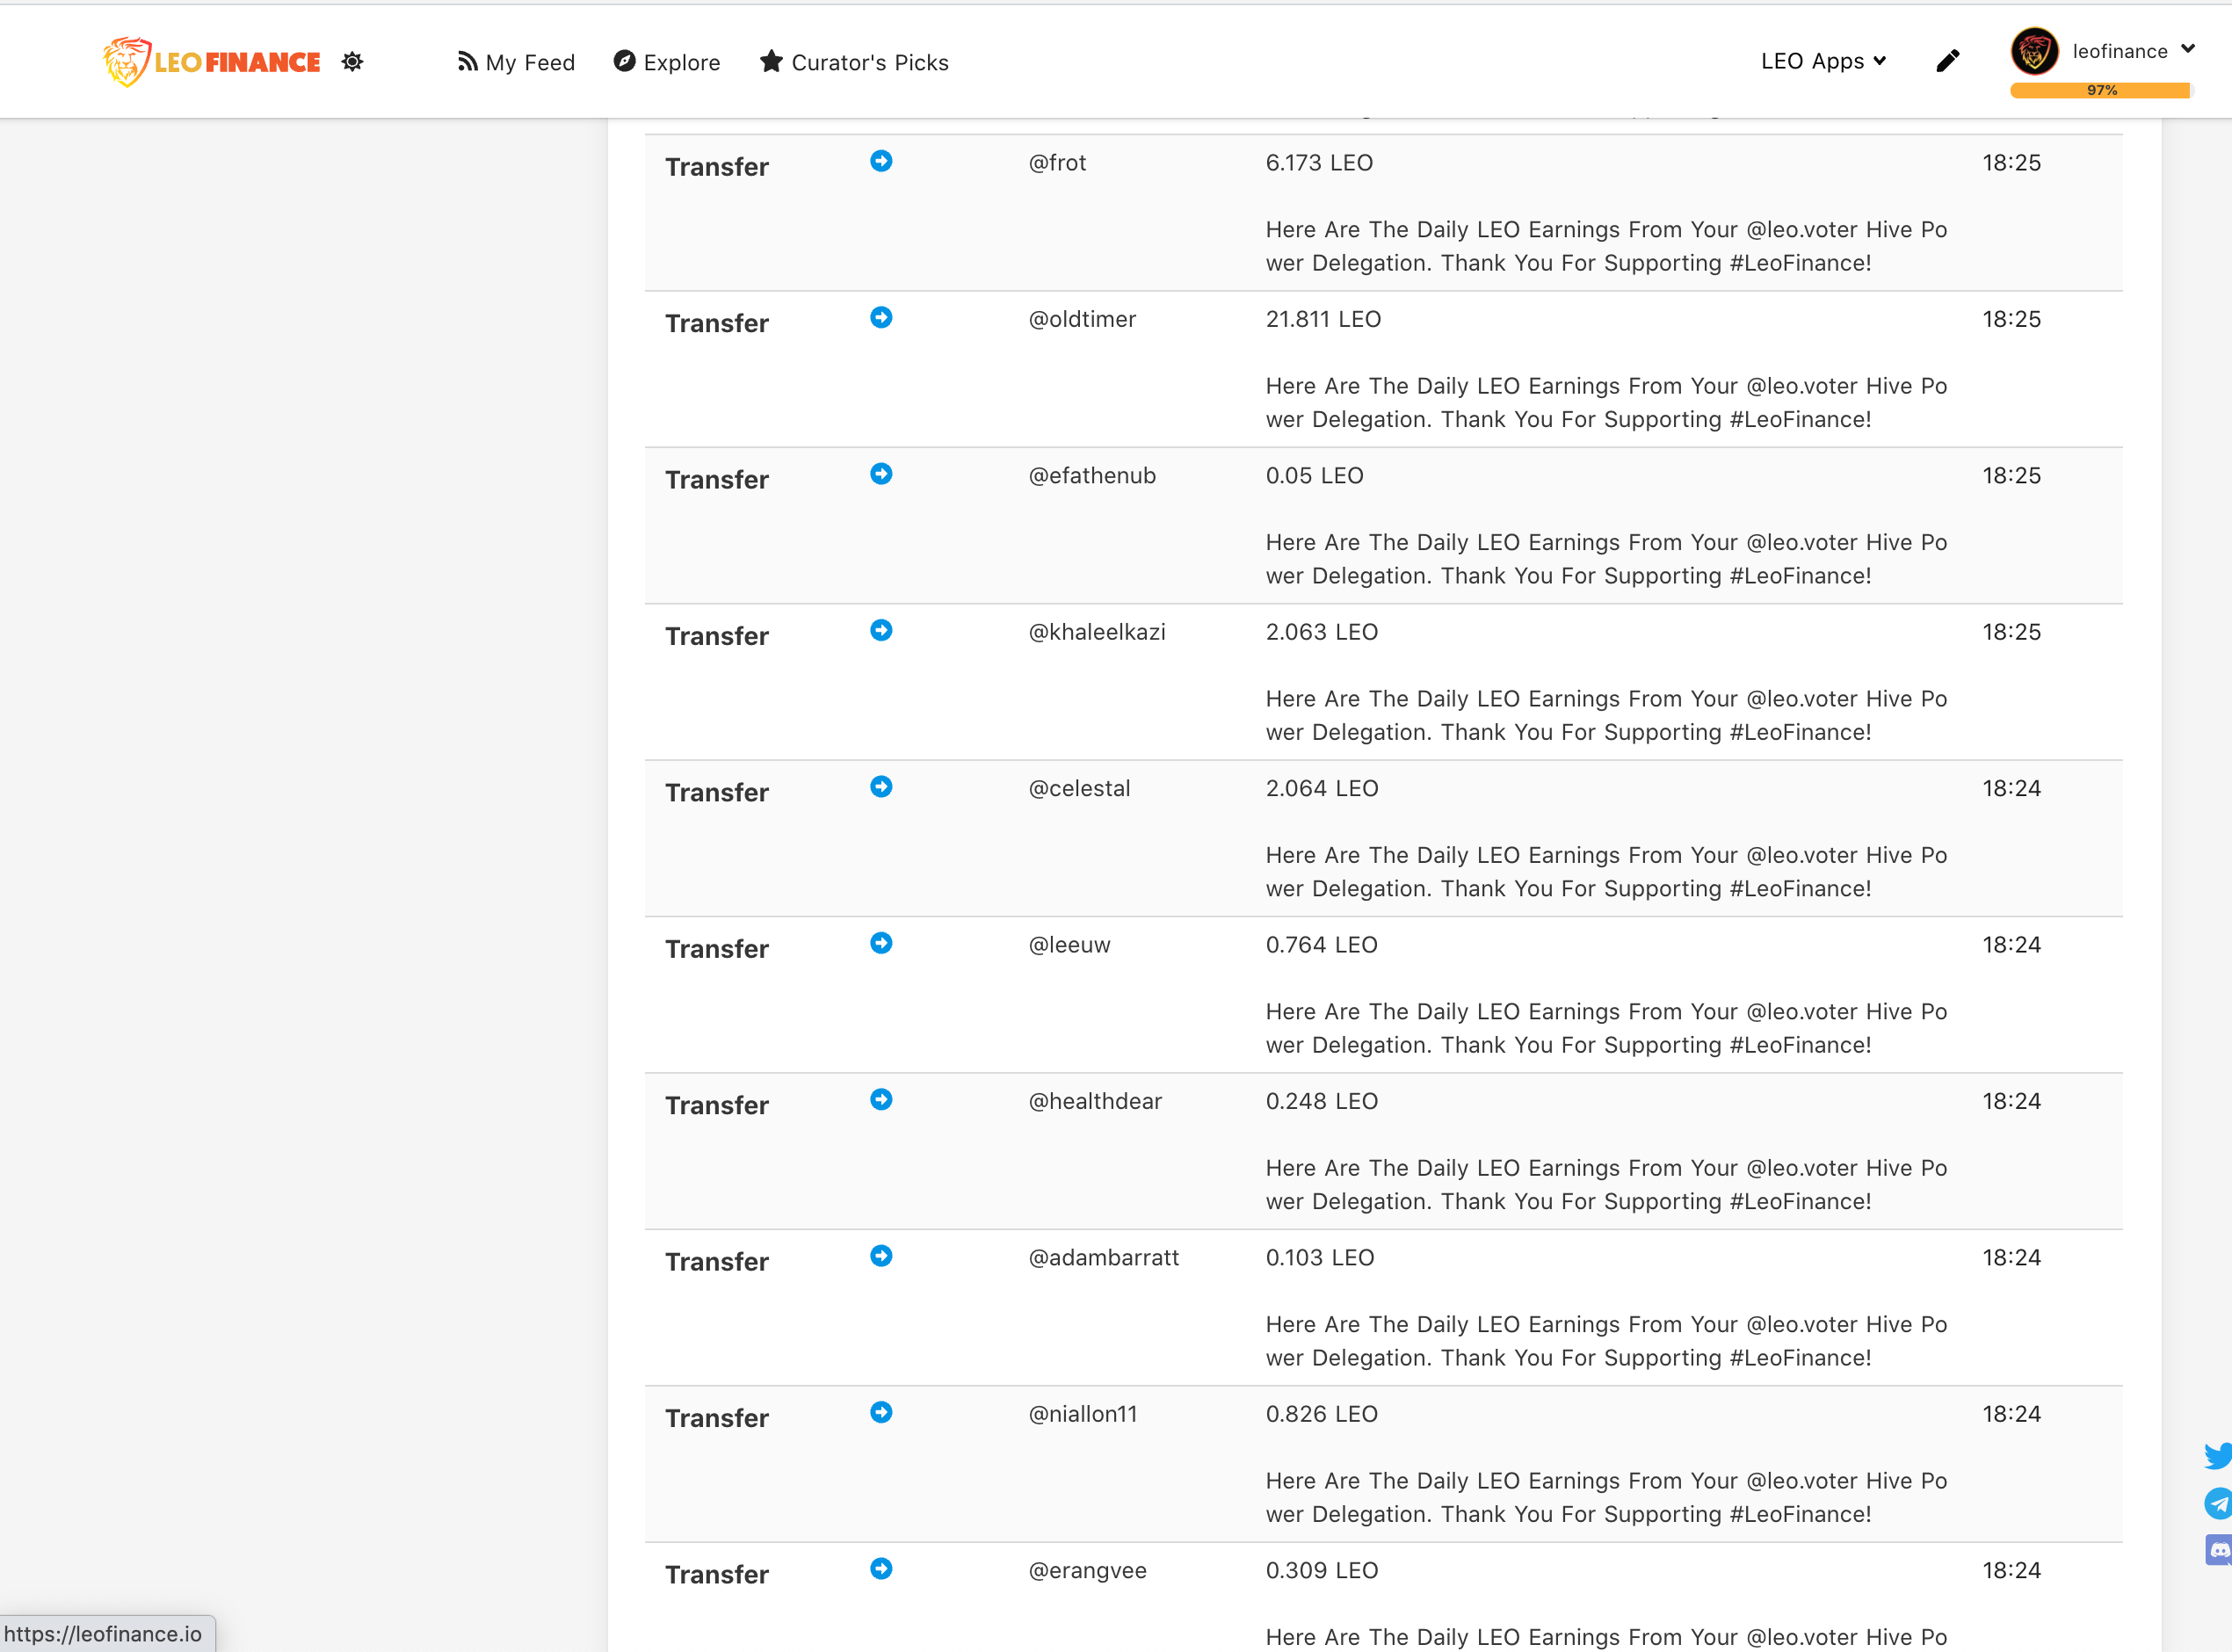
Task: Open the Explore page
Action: coord(667,62)
